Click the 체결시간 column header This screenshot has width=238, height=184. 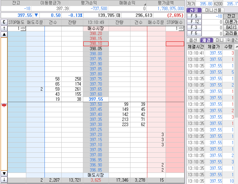[x=196, y=47]
